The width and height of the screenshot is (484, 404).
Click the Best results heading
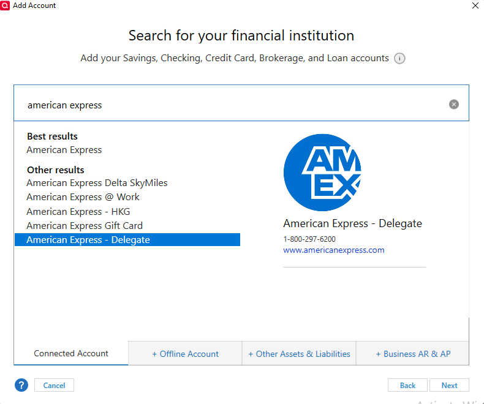[52, 137]
